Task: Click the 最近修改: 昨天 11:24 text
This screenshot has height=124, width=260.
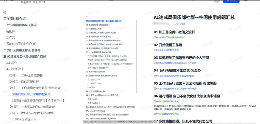Action: coord(33,2)
